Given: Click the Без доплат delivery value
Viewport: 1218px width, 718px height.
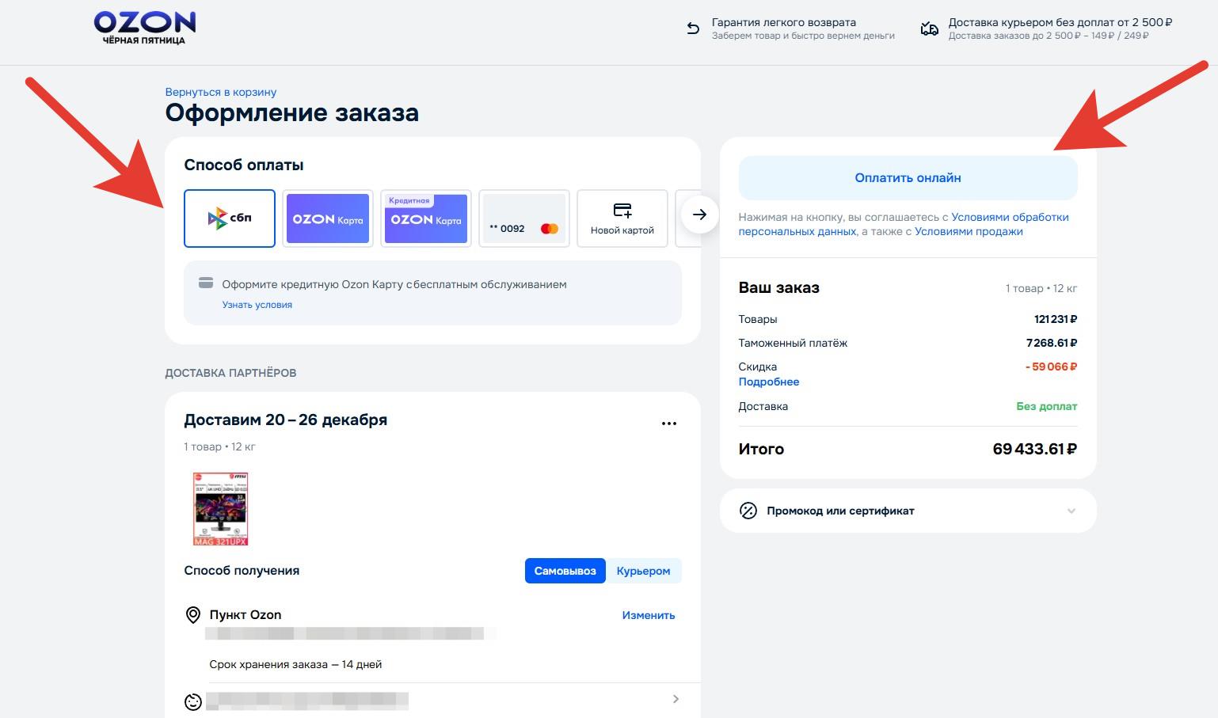Looking at the screenshot, I should coord(1047,406).
